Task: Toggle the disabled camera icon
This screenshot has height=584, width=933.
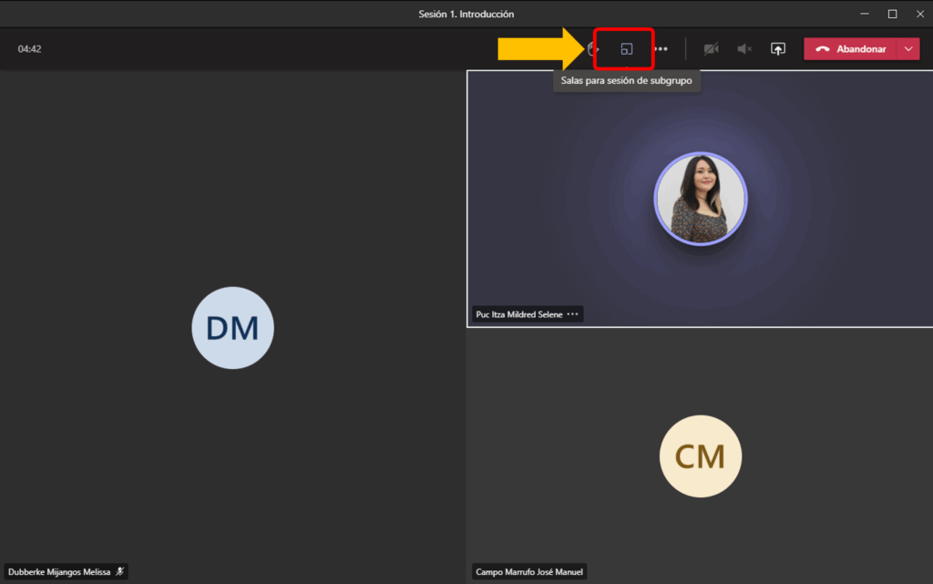Action: click(x=711, y=49)
